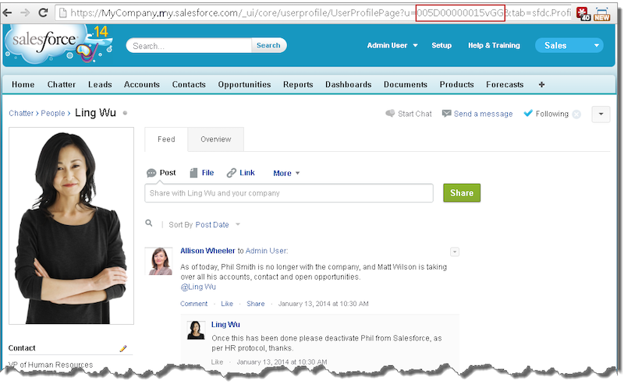
Task: Click the page icon in address bar
Action: click(x=62, y=13)
